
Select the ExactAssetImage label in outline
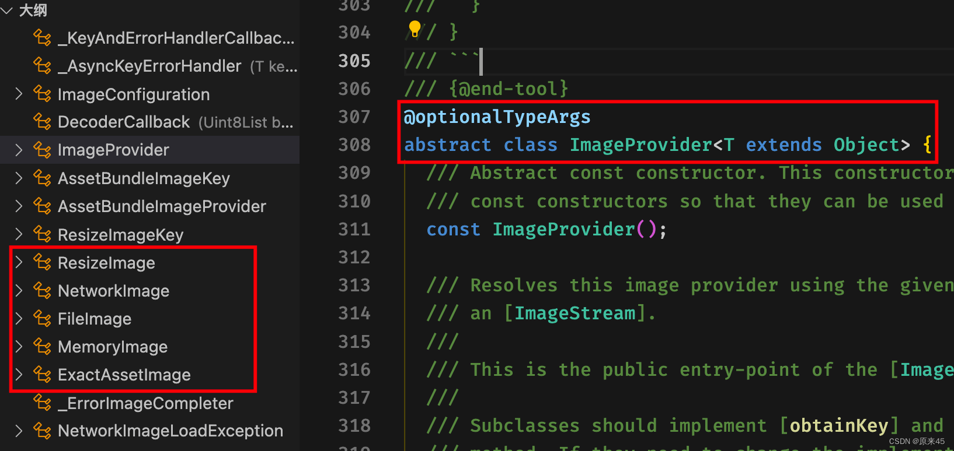[x=124, y=375]
